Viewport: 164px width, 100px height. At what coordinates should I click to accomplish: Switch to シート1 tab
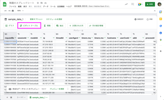coord(20,97)
